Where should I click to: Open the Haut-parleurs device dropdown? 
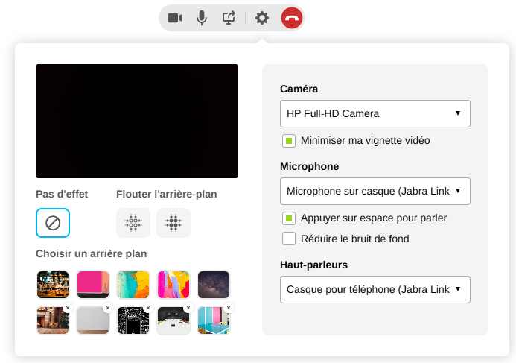(x=375, y=289)
